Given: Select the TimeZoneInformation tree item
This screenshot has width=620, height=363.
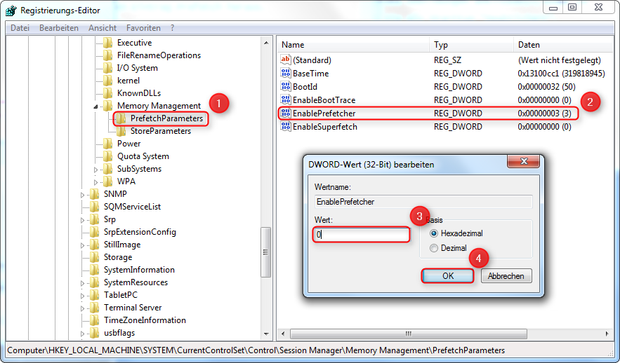Looking at the screenshot, I should click(x=145, y=320).
